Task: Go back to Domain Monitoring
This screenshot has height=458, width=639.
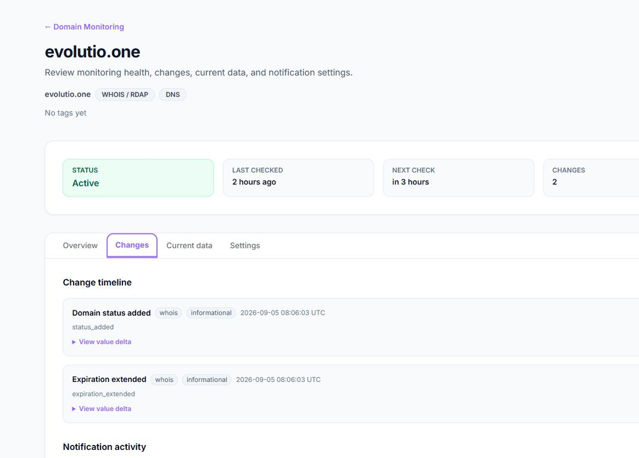Action: [x=84, y=27]
